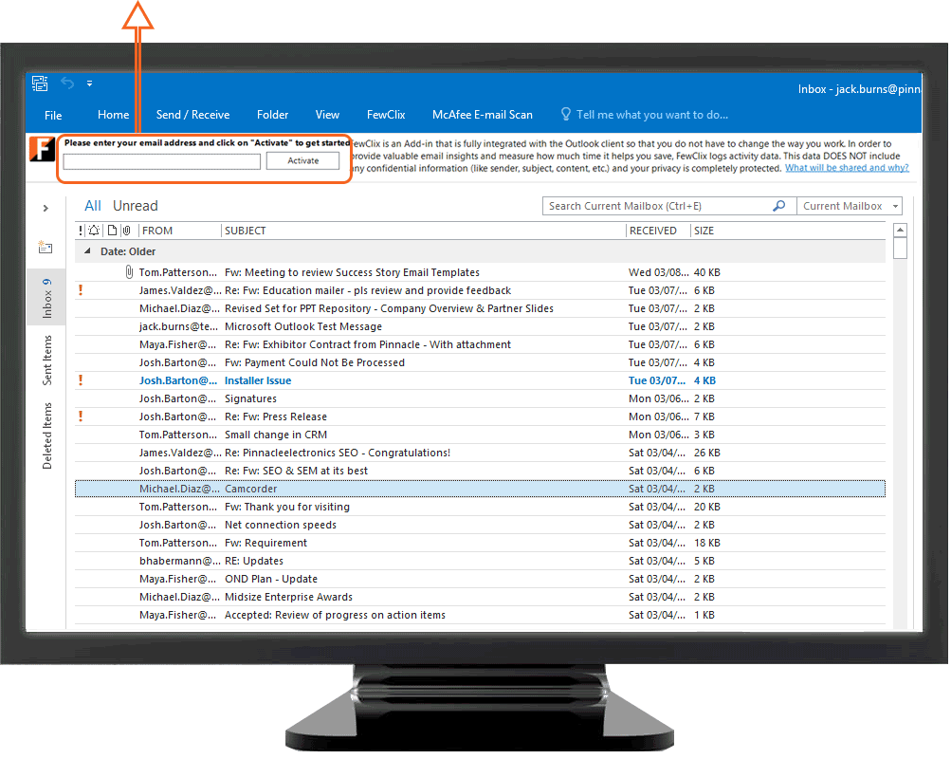Click the FewClix email address input field

coord(162,161)
